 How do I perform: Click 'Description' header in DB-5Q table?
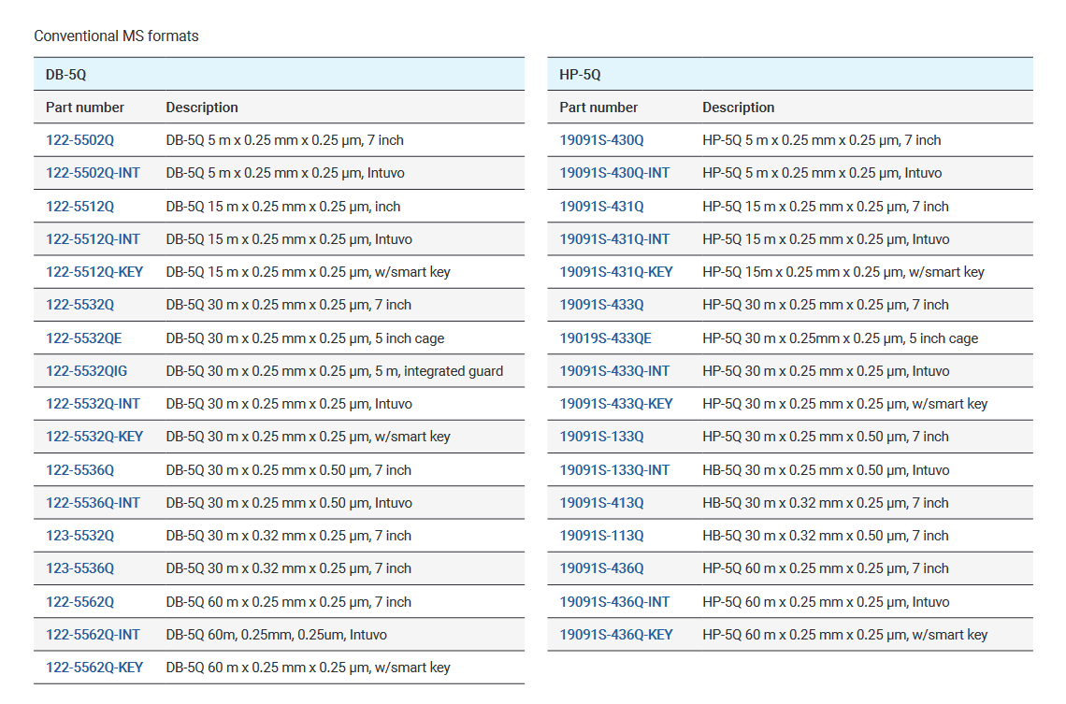coord(202,108)
